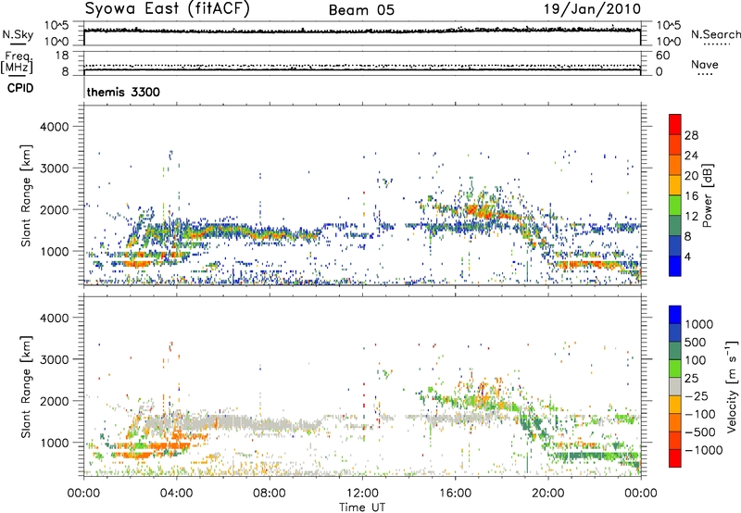Click the dark blue top of velocity colorbar
The image size is (741, 513).
[675, 315]
